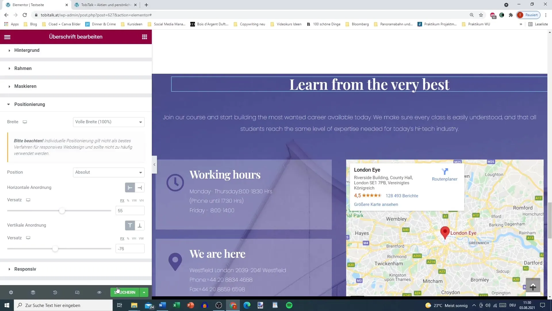The image size is (552, 311).
Task: Open the Apps bookmark shortcut
Action: (11, 24)
